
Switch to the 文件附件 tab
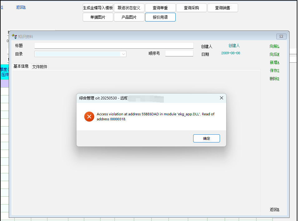40,67
